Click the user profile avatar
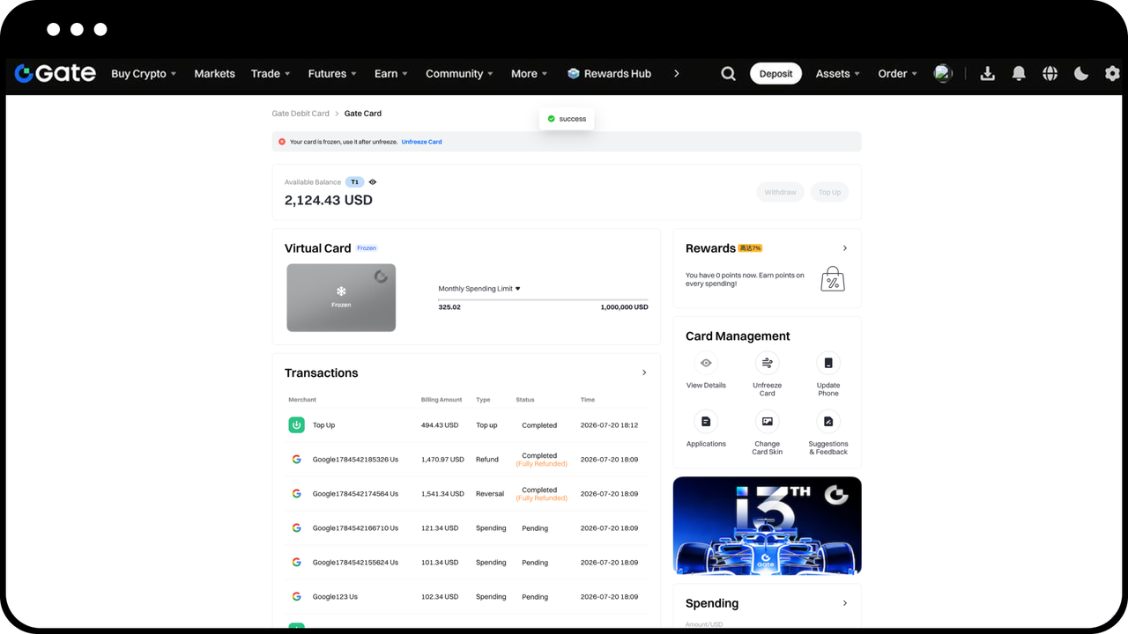Viewport: 1128px width, 634px height. pos(943,73)
